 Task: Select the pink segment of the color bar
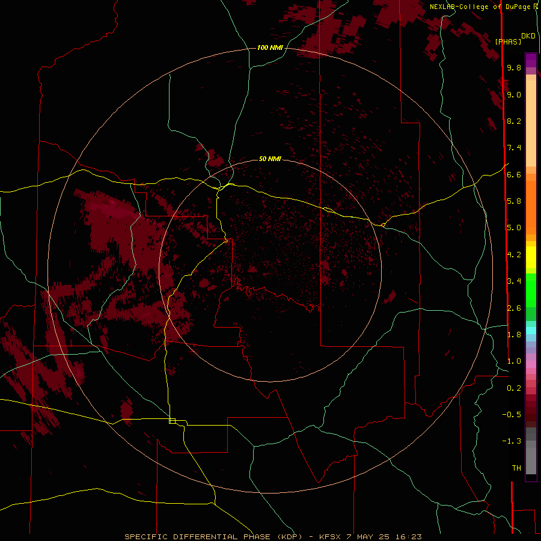pyautogui.click(x=531, y=364)
